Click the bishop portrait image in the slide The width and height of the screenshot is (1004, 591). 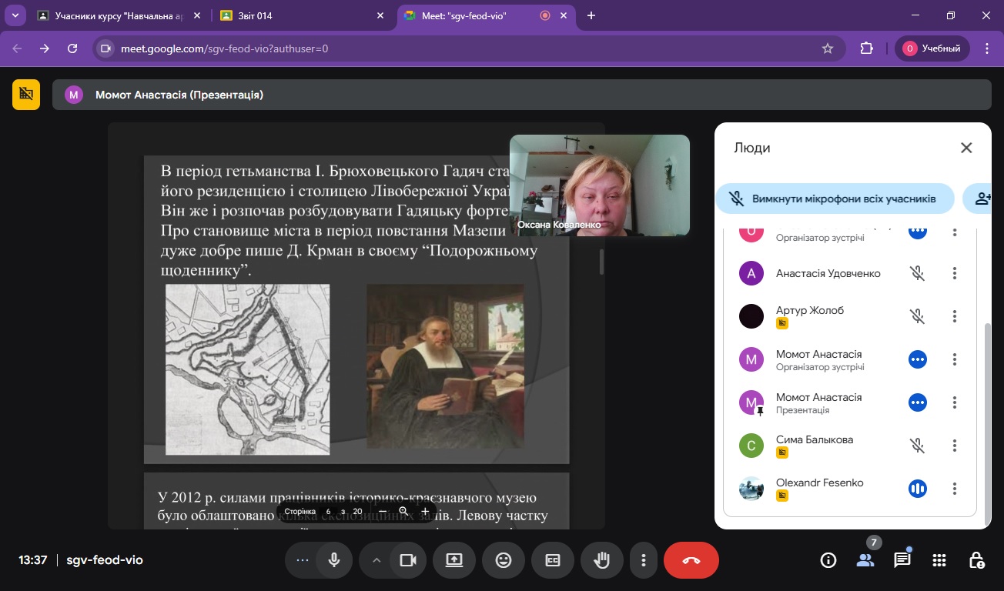point(445,366)
